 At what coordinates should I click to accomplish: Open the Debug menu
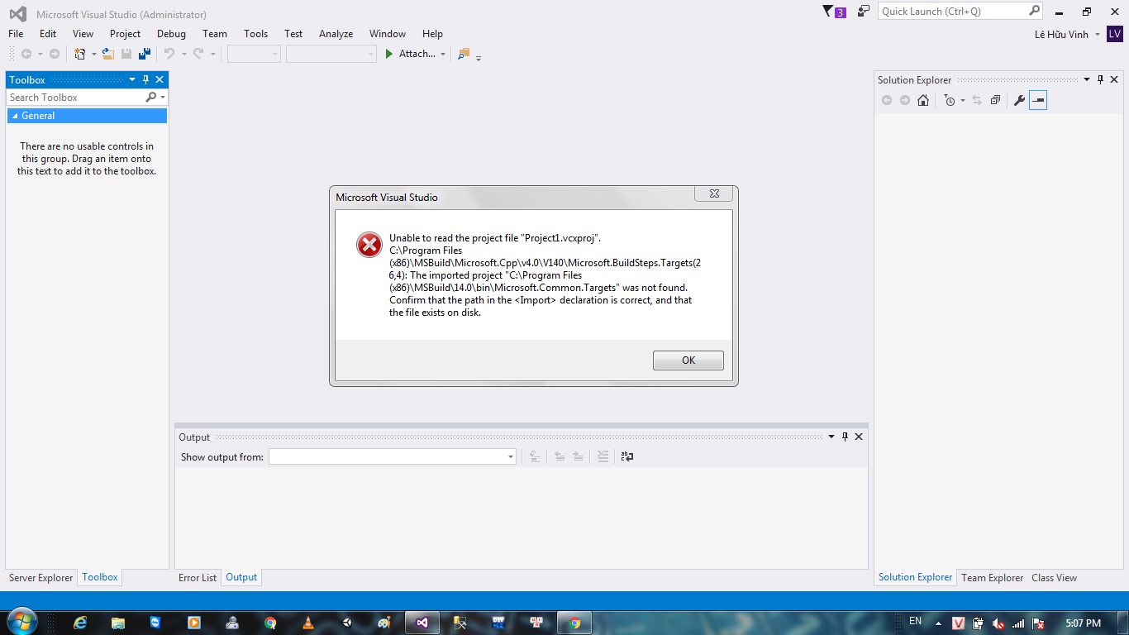click(171, 34)
